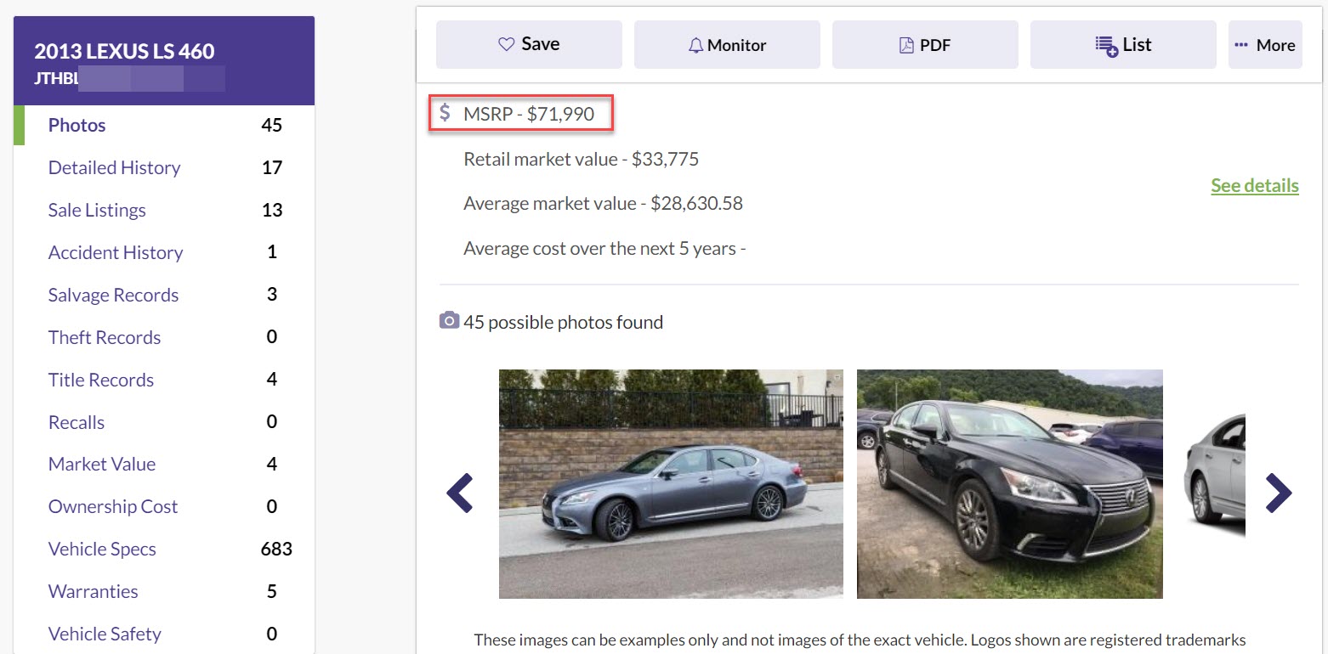Image resolution: width=1328 pixels, height=654 pixels.
Task: Open the Warranties section
Action: click(x=93, y=591)
